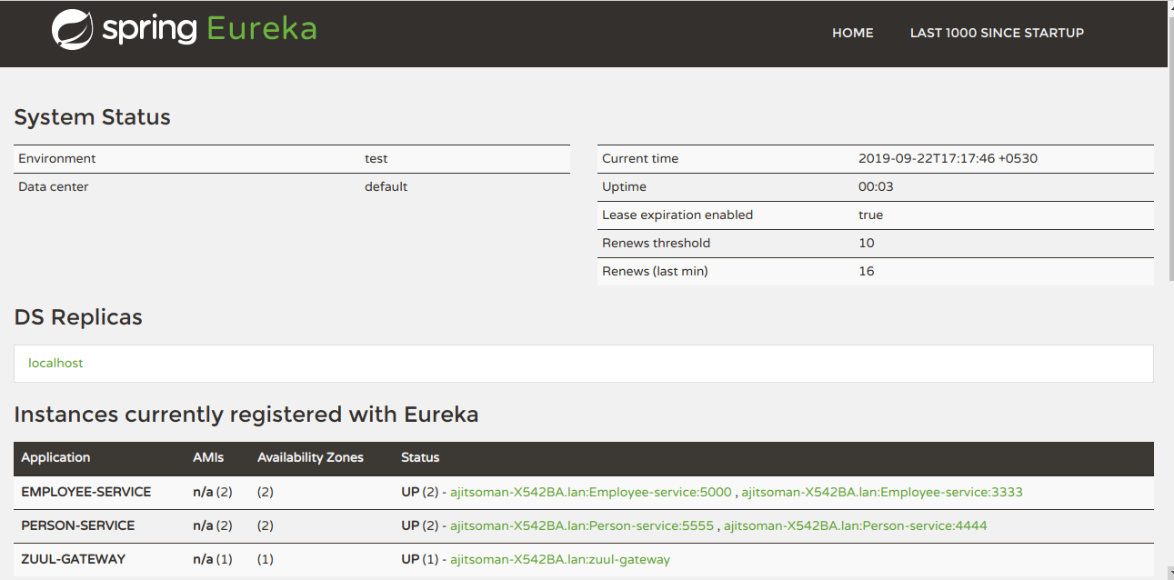Image resolution: width=1174 pixels, height=580 pixels.
Task: Select the data center value default
Action: 386,186
